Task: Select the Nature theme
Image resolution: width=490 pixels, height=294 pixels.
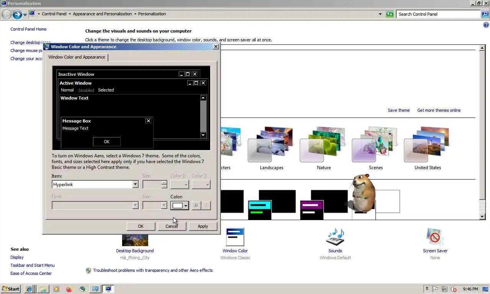Action: [x=323, y=148]
